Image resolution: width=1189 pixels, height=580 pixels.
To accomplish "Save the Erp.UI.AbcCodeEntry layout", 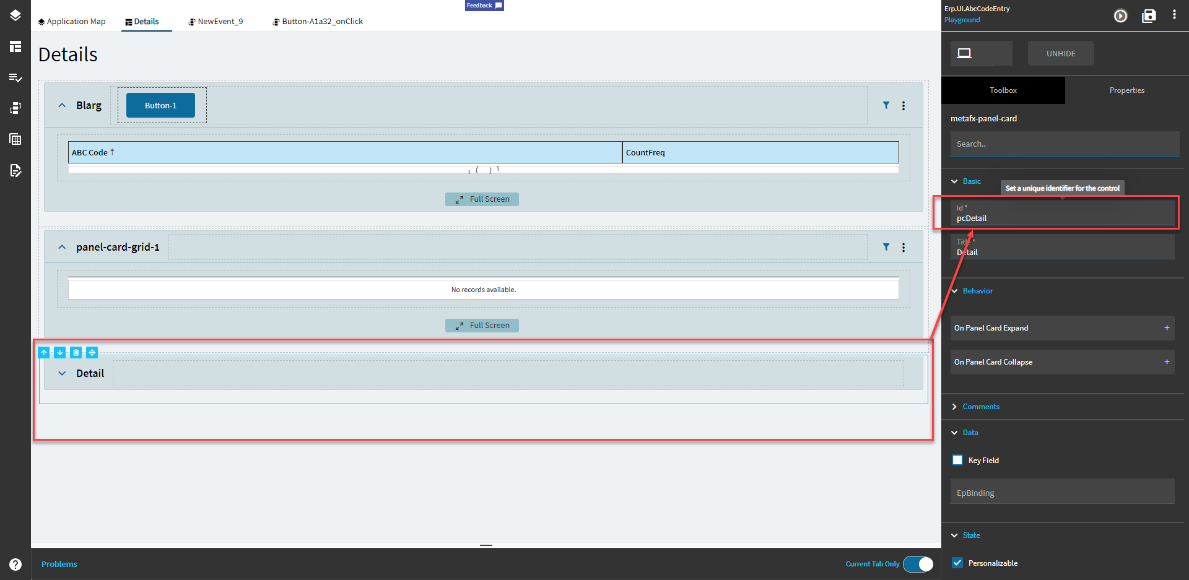I will click(1149, 16).
